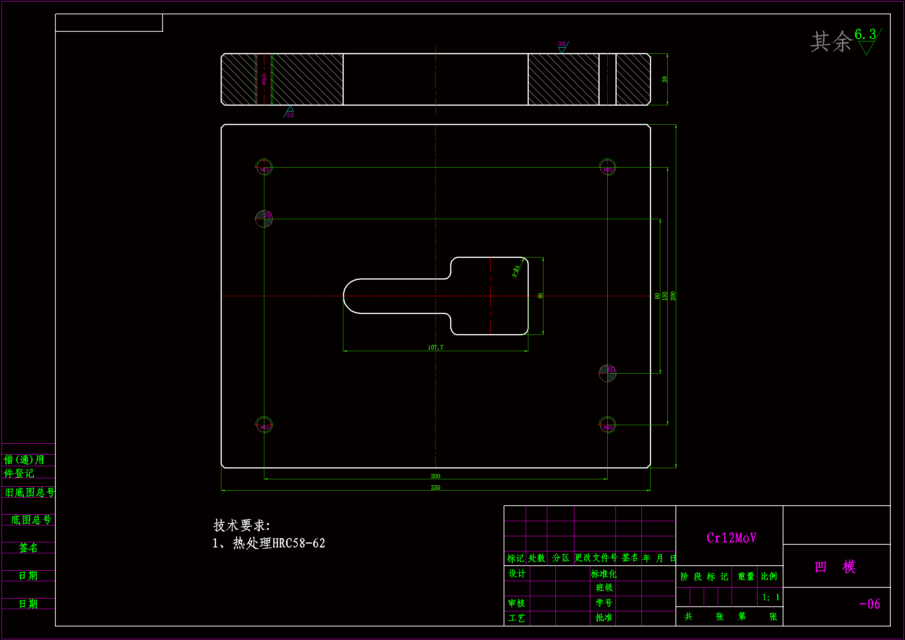Click the 标准化 cell in title block
Image resolution: width=905 pixels, height=640 pixels.
coord(603,574)
